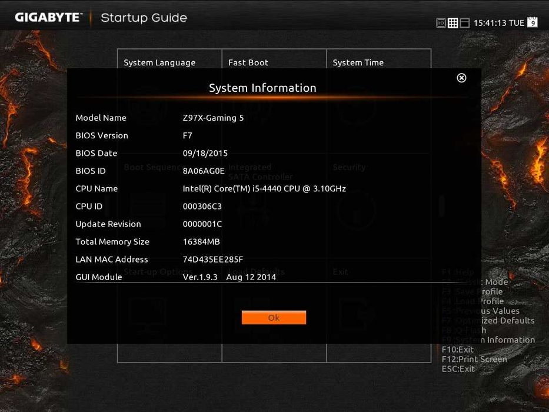Viewport: 549px width, 412px height.
Task: Select the BIOS ID value 8A06AG0E
Action: pos(204,171)
